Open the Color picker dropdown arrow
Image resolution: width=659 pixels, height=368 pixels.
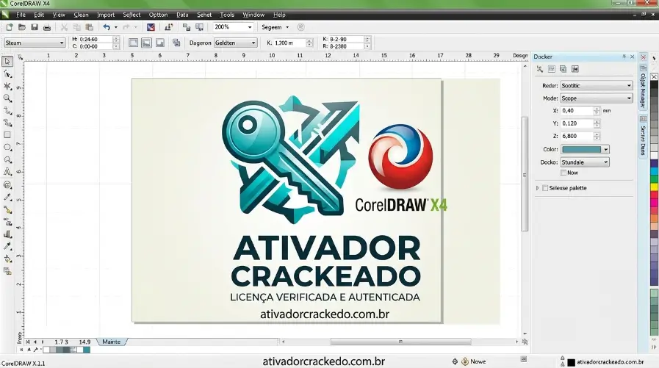point(605,150)
